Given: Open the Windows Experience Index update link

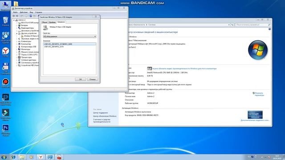Looking at the screenshot, I should [184, 68].
